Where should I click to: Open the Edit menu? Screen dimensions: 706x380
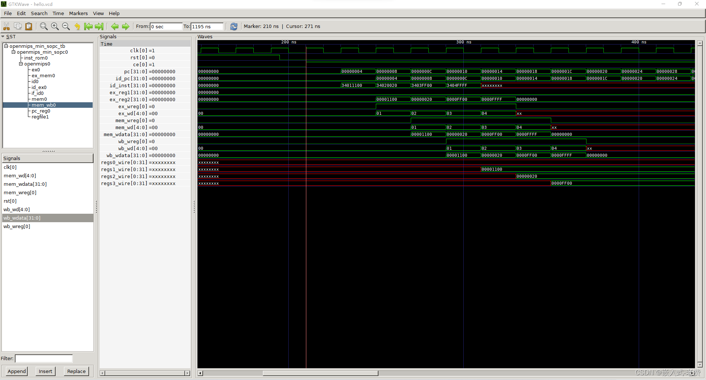21,13
